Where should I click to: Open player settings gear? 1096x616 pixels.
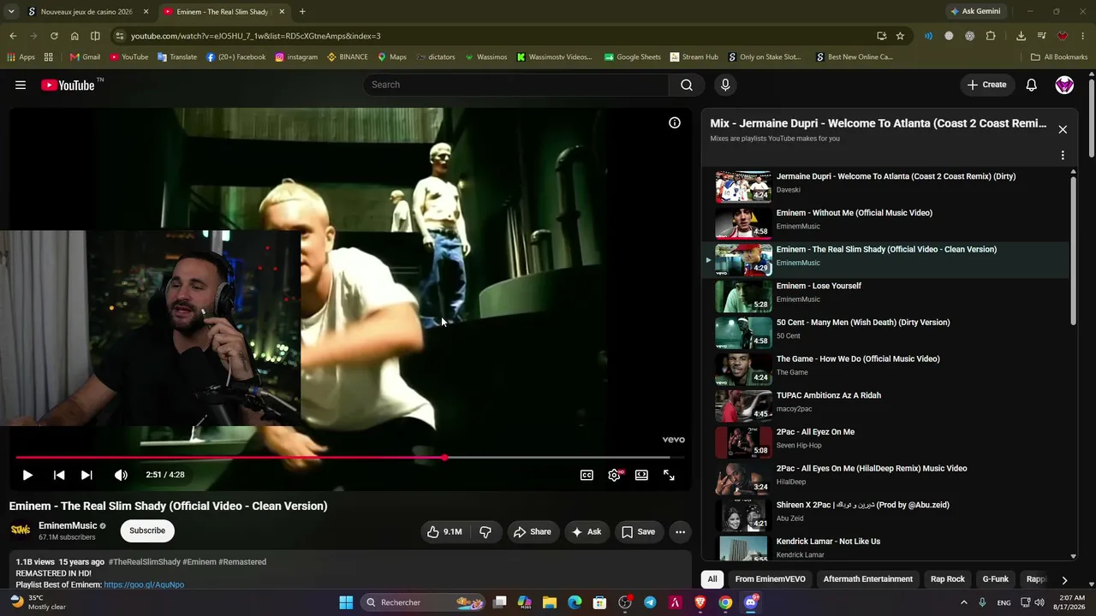[x=615, y=475]
